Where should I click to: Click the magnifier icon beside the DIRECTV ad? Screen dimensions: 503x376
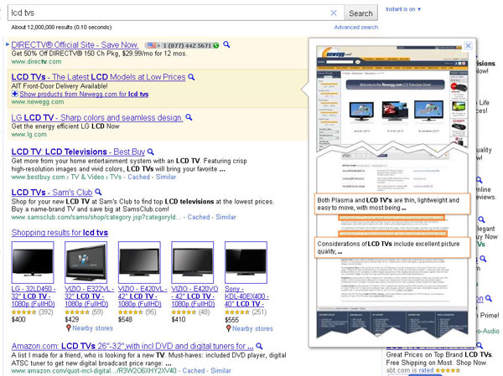(x=226, y=44)
